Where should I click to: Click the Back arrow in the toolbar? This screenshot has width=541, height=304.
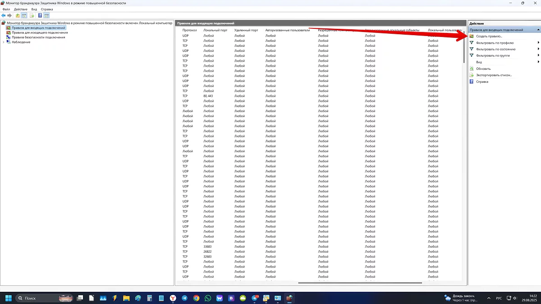click(4, 15)
